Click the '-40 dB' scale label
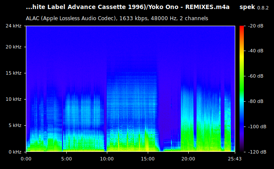 (255, 51)
